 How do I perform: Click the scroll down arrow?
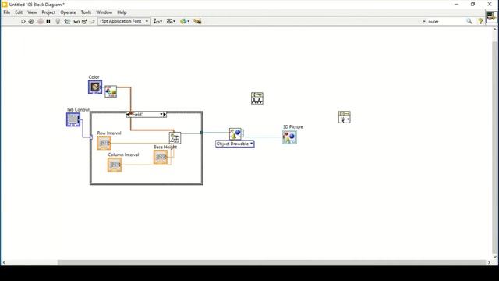tap(495, 257)
